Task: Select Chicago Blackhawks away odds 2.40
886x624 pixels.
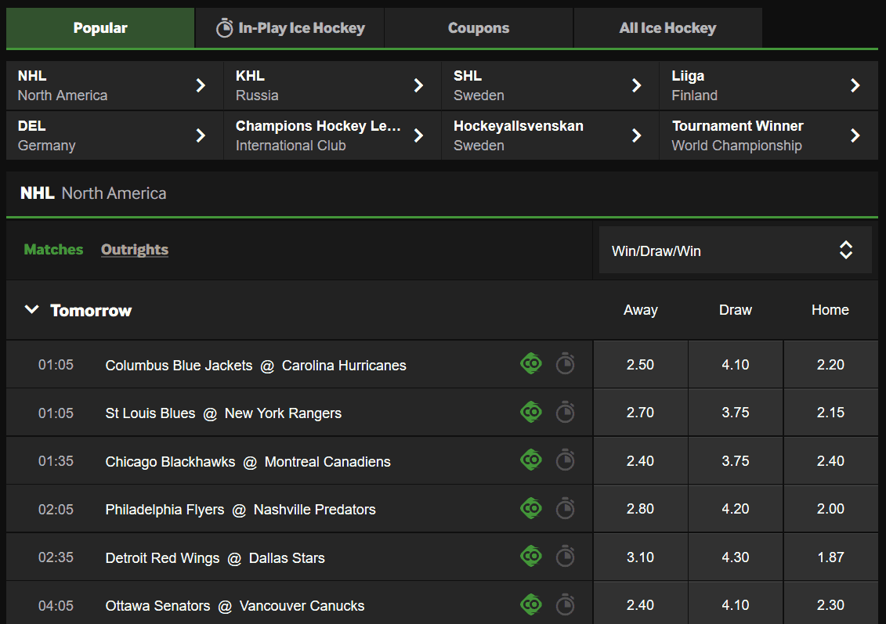Action: pos(640,461)
